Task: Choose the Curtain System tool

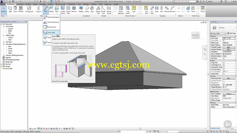Action: coord(63,10)
